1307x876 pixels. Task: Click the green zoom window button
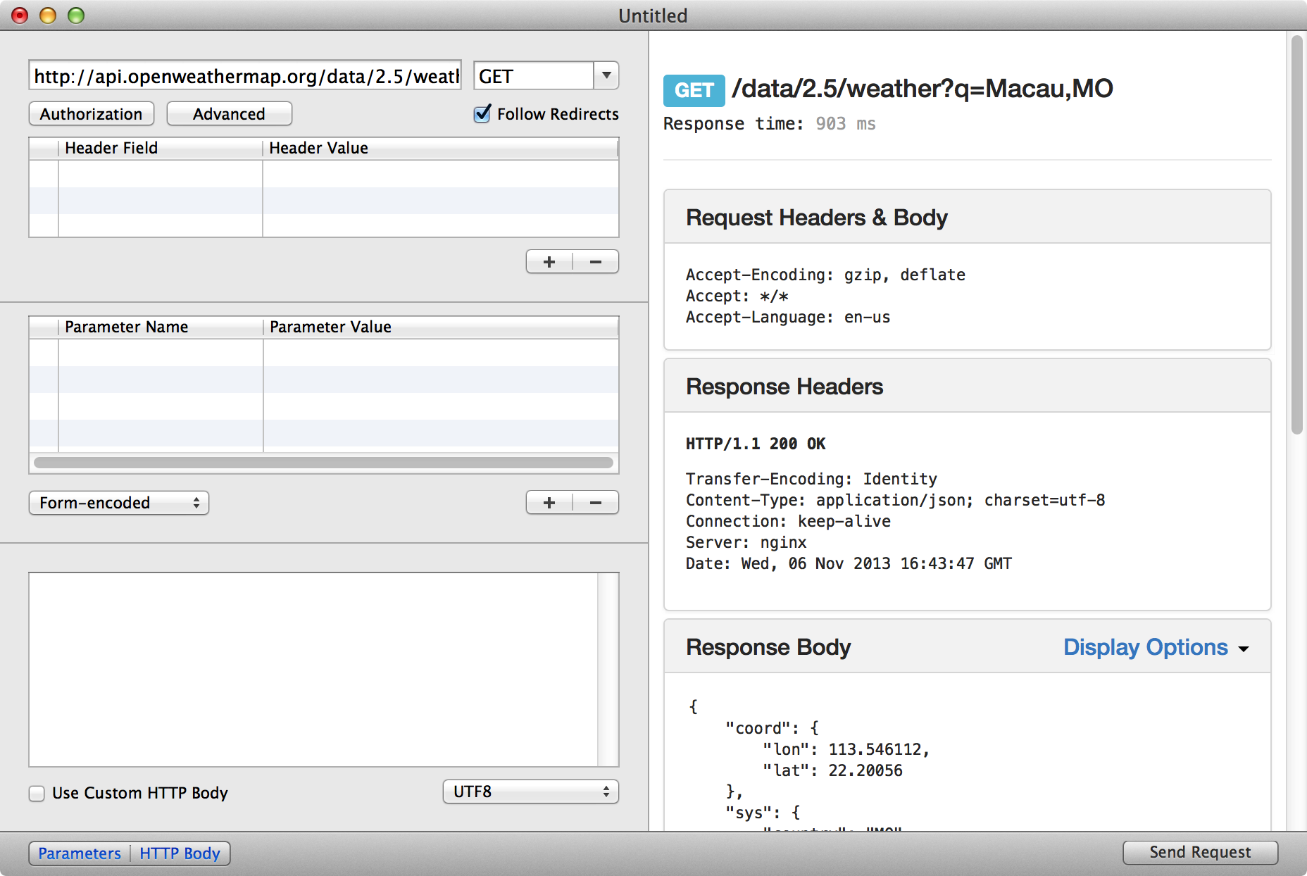(x=76, y=15)
